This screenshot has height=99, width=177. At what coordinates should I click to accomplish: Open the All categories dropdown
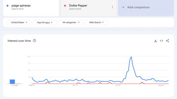pyautogui.click(x=71, y=22)
